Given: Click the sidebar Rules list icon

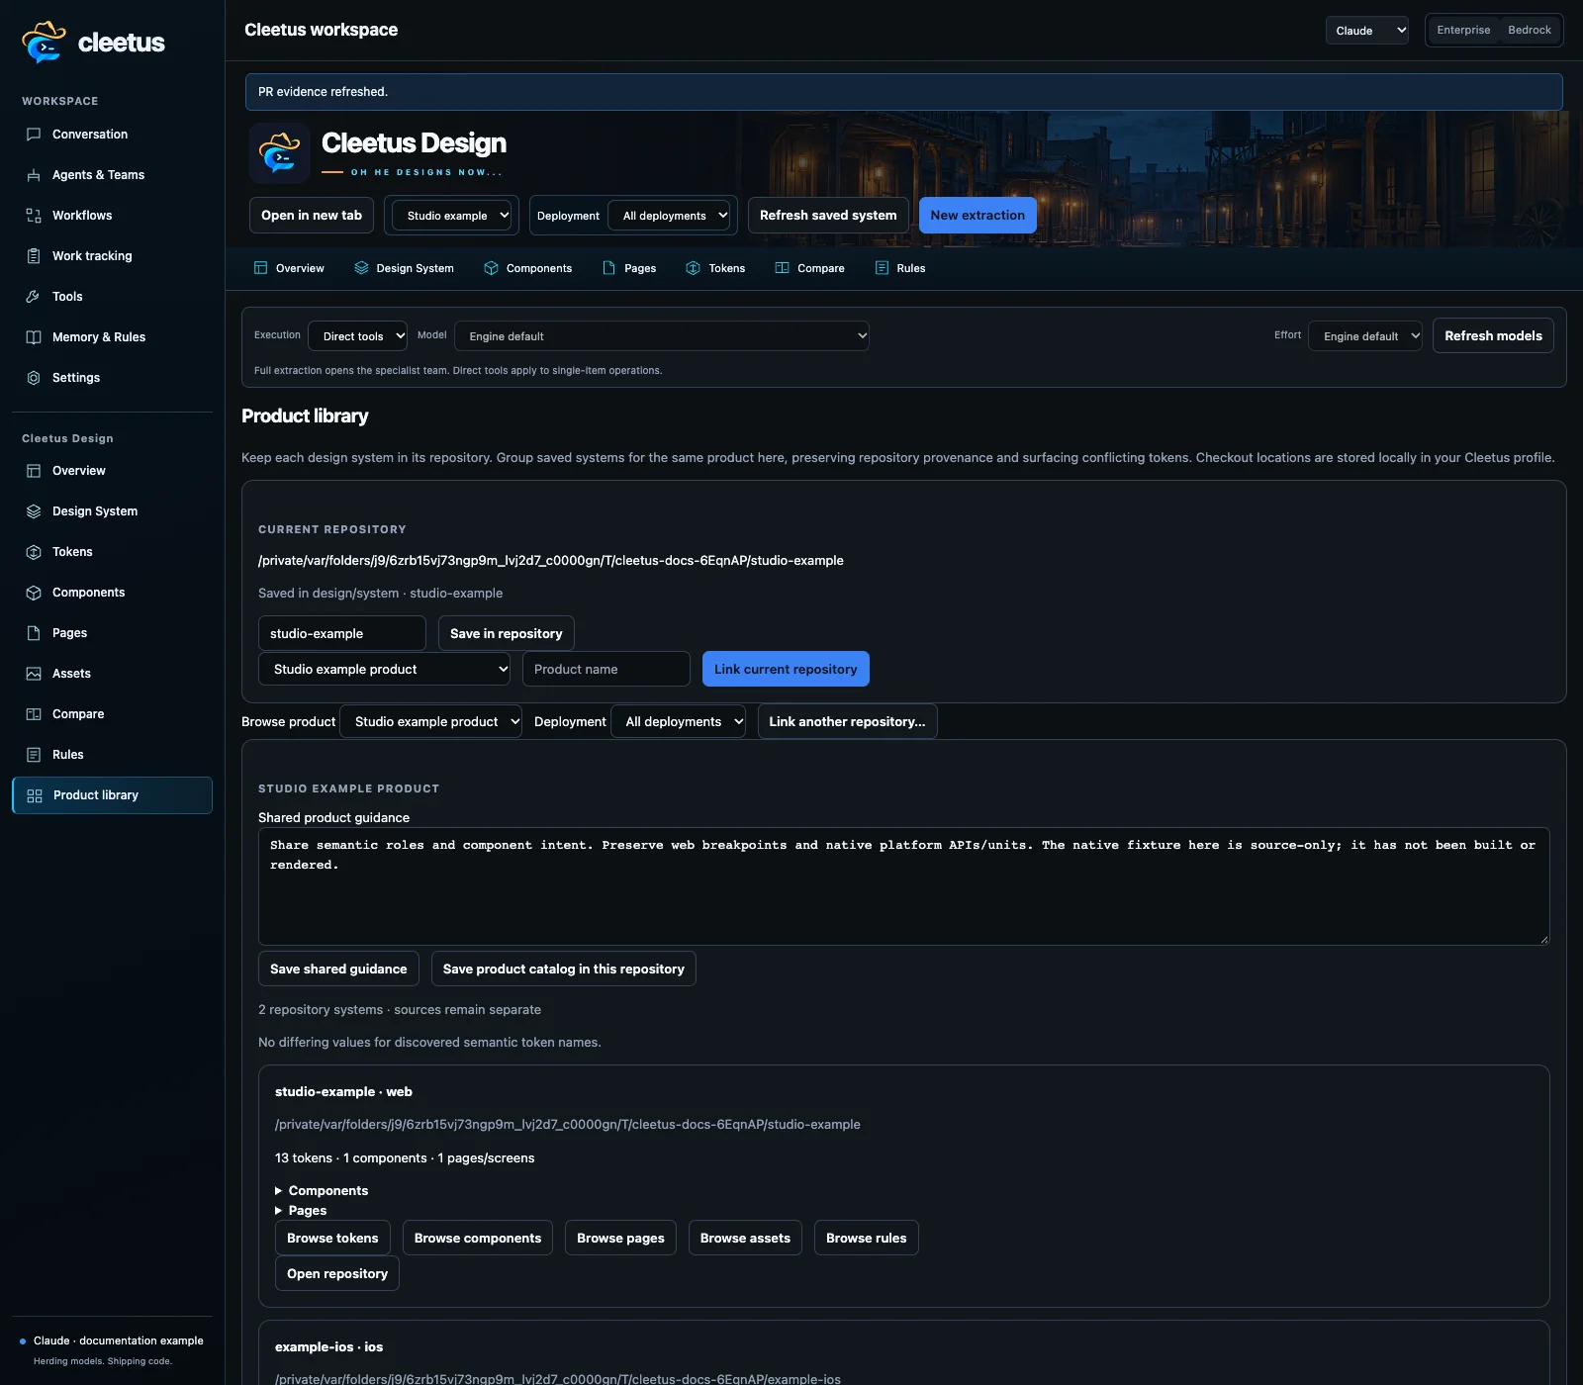Looking at the screenshot, I should click(x=34, y=755).
